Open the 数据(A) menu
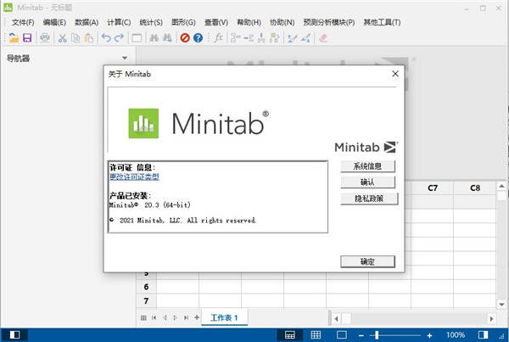This screenshot has width=509, height=342. pyautogui.click(x=87, y=22)
